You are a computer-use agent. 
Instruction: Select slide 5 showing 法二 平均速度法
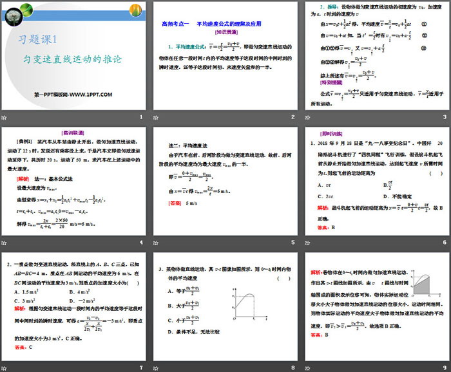[x=225, y=181]
